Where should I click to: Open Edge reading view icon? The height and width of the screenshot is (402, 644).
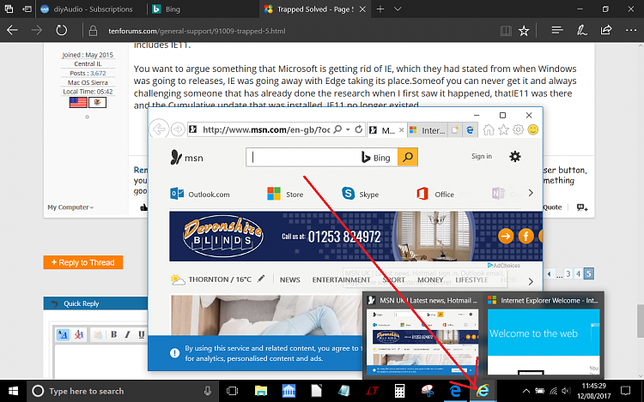click(x=506, y=31)
